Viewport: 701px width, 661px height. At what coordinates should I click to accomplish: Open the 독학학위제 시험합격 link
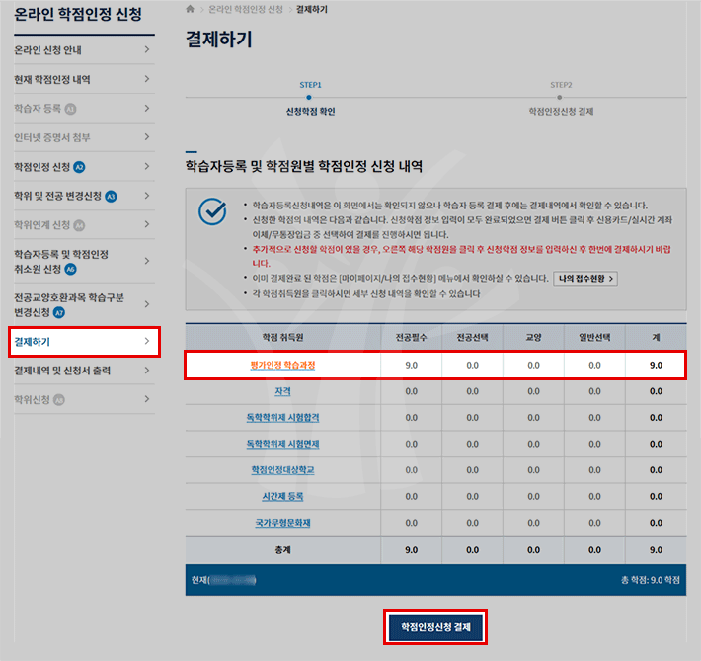pyautogui.click(x=282, y=418)
